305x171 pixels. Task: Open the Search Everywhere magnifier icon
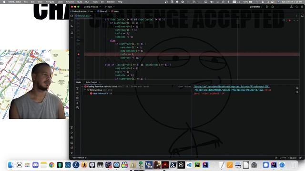tap(296, 7)
